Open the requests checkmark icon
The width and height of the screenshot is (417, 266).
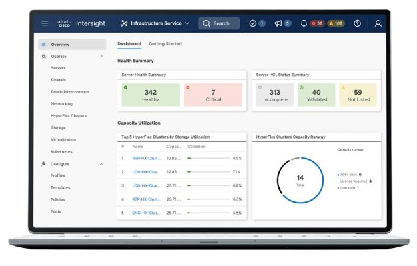point(253,23)
